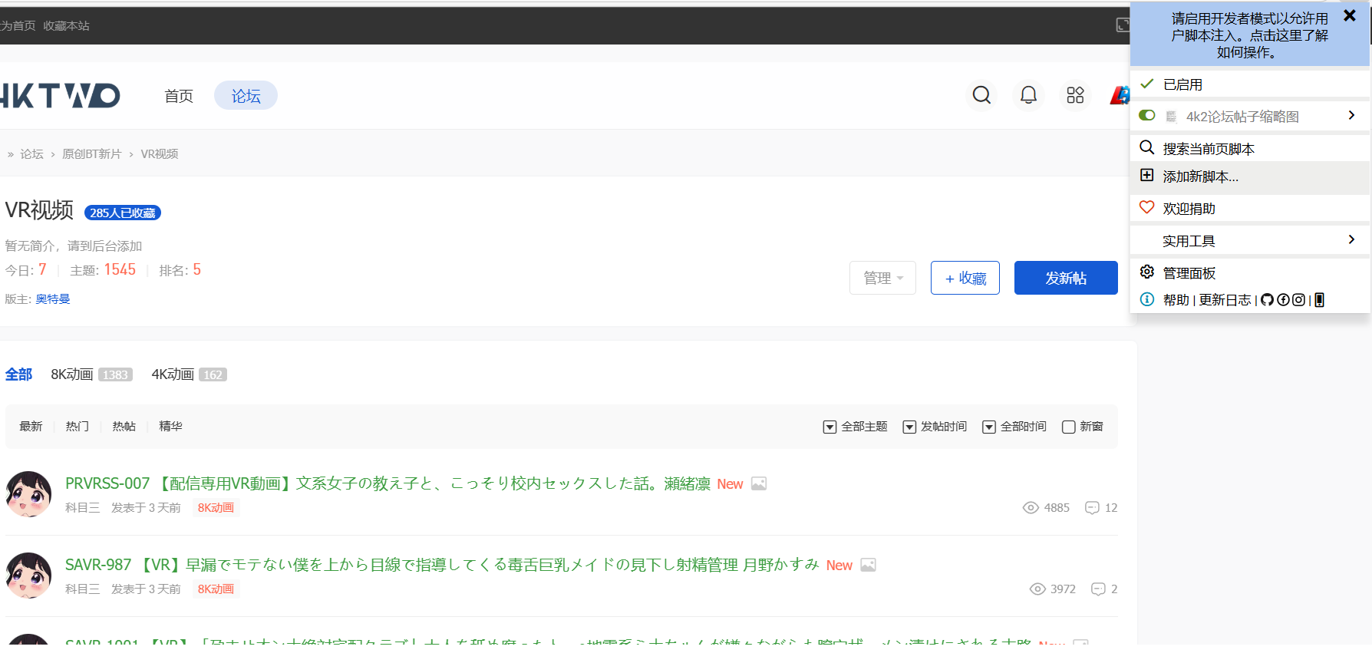
Task: Open the GitHub icon in the popup
Action: click(1267, 300)
